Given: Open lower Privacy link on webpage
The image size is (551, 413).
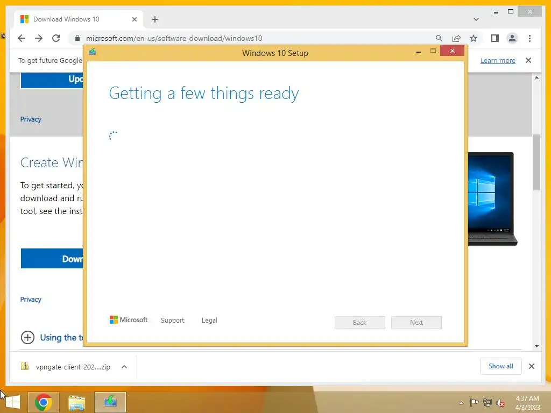Looking at the screenshot, I should 31,300.
